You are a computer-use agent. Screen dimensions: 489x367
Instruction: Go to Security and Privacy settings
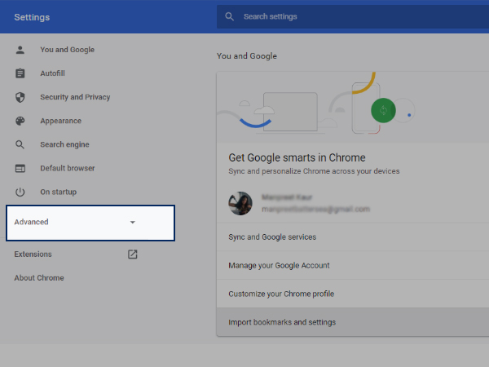click(75, 97)
